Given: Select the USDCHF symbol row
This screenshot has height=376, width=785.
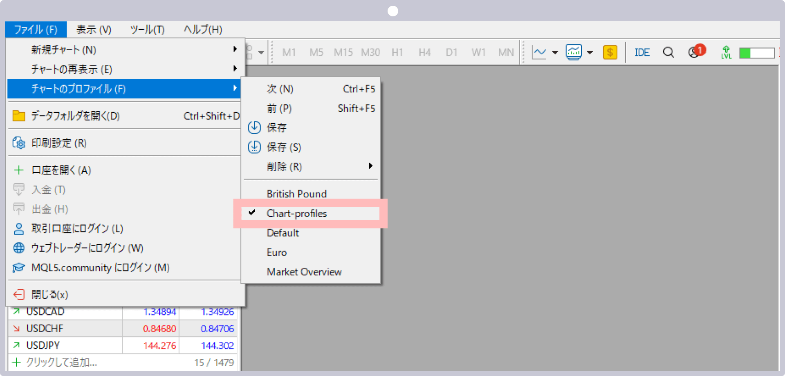Looking at the screenshot, I should [123, 329].
